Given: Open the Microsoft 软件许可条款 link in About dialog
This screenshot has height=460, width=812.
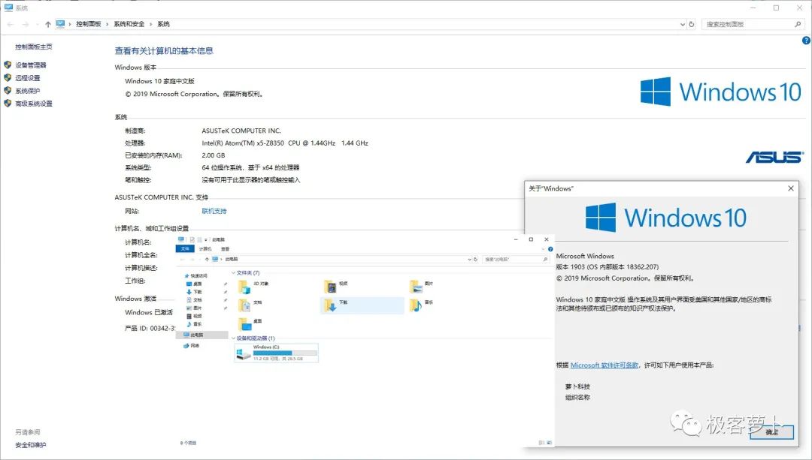Looking at the screenshot, I should pyautogui.click(x=604, y=365).
